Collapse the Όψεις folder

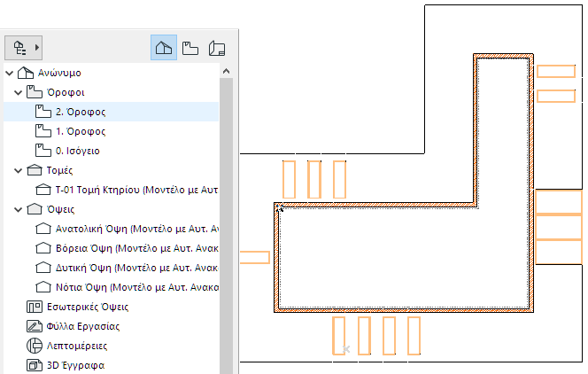(18, 210)
